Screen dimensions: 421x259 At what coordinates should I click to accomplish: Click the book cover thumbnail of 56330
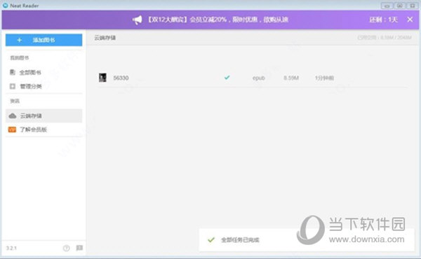click(102, 78)
